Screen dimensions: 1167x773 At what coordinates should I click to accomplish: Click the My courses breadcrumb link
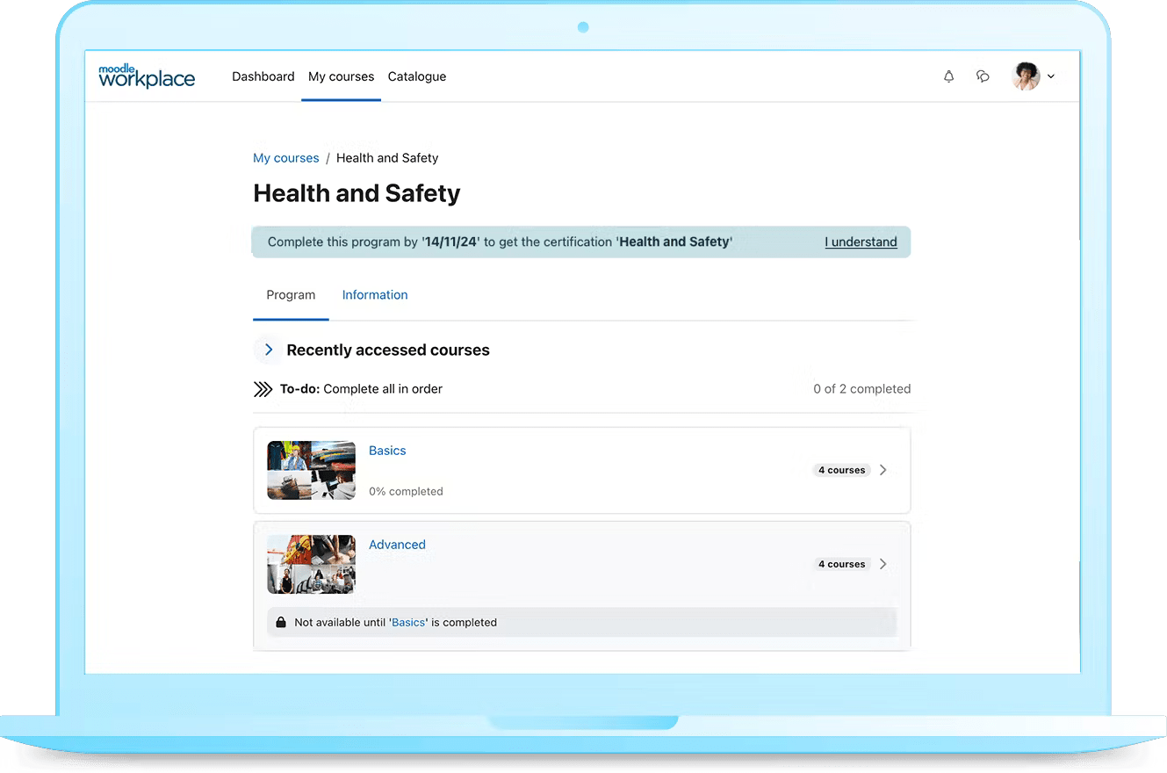click(x=286, y=158)
